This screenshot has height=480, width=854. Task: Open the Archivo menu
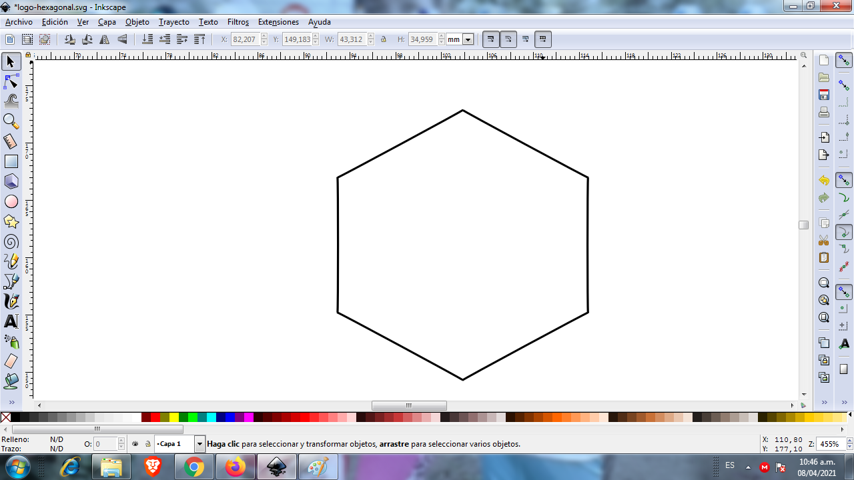(x=19, y=22)
